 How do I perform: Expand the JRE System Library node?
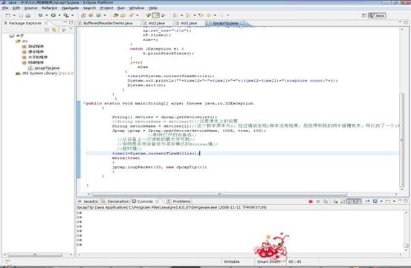(13, 73)
